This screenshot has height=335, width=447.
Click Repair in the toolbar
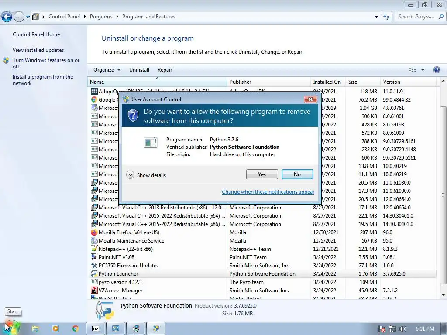pyautogui.click(x=165, y=70)
